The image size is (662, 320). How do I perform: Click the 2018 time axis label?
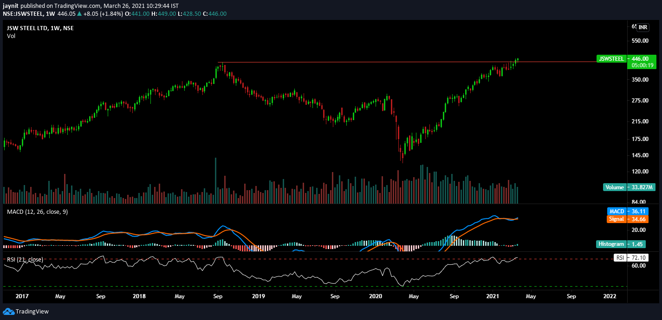(x=139, y=296)
